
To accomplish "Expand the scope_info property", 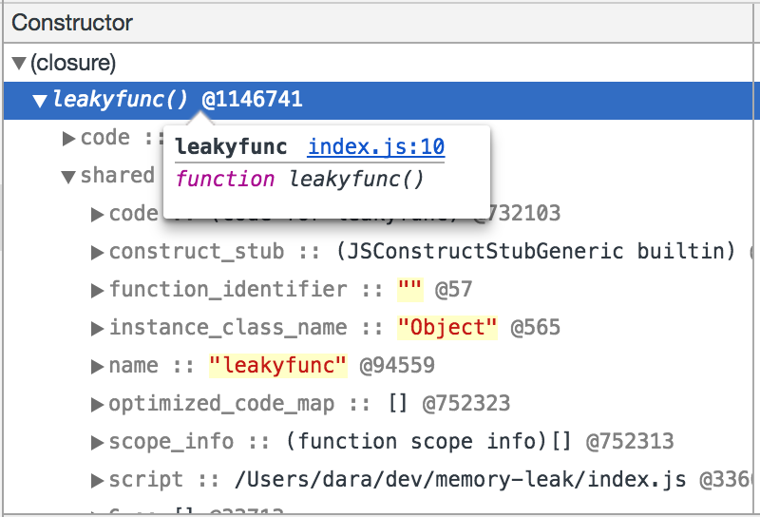I will (98, 443).
